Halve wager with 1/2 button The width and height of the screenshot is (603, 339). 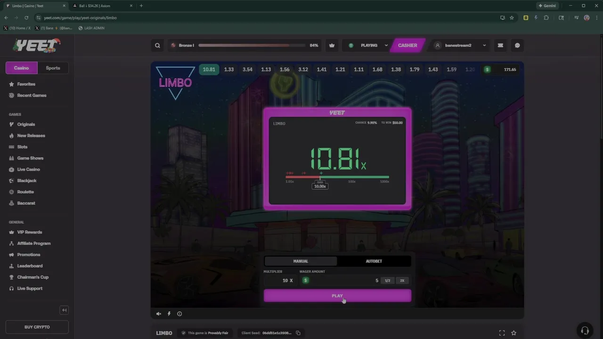[x=387, y=281]
